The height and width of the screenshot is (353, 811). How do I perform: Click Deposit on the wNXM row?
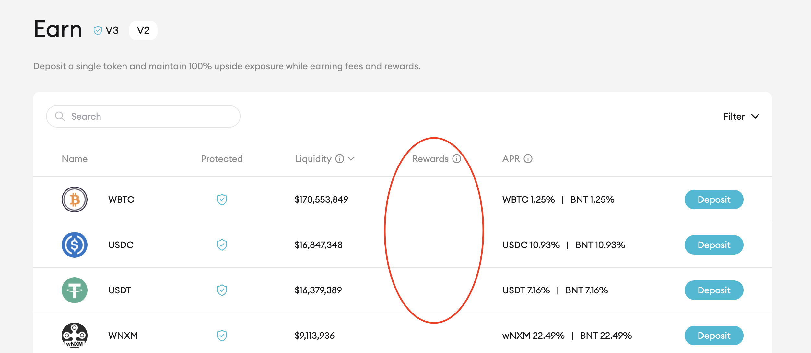(714, 336)
